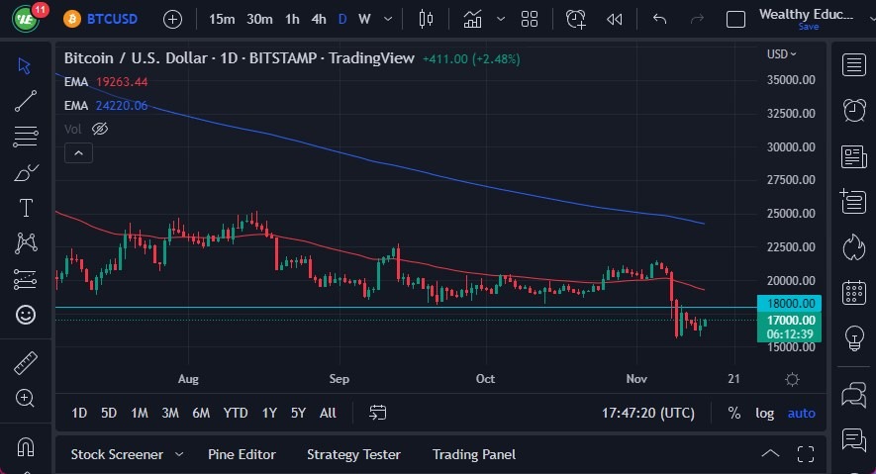Select the ruler measure tool
The height and width of the screenshot is (474, 876).
(x=25, y=363)
